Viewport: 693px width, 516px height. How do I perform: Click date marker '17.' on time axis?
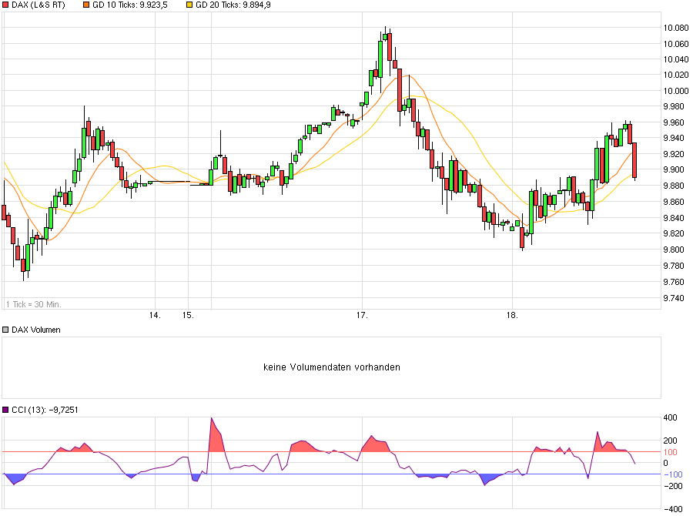362,315
